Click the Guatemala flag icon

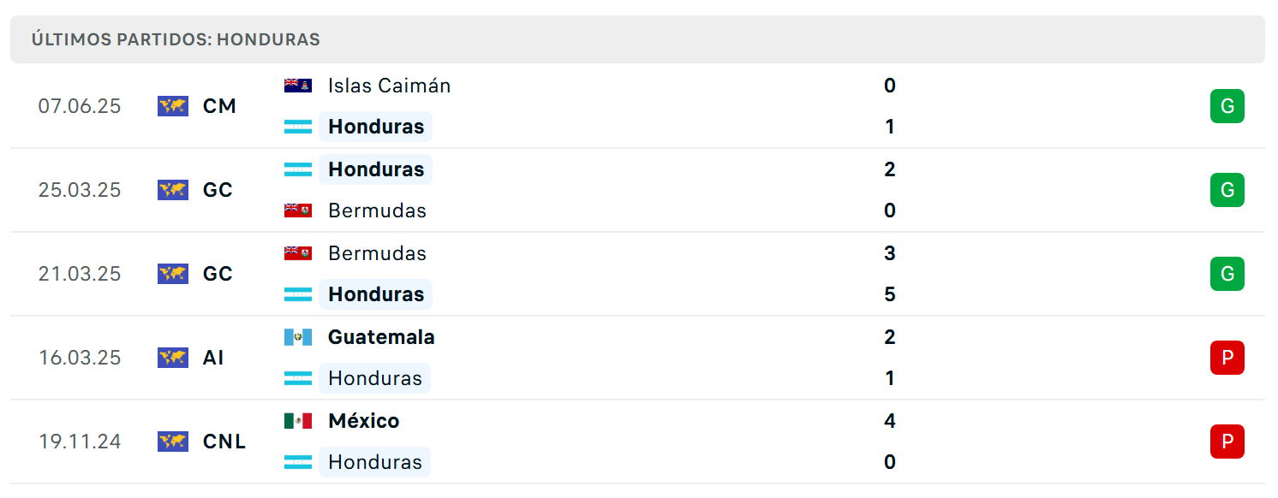[x=298, y=337]
